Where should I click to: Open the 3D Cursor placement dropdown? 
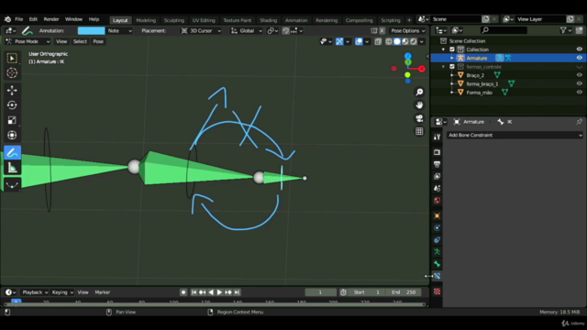pyautogui.click(x=201, y=30)
